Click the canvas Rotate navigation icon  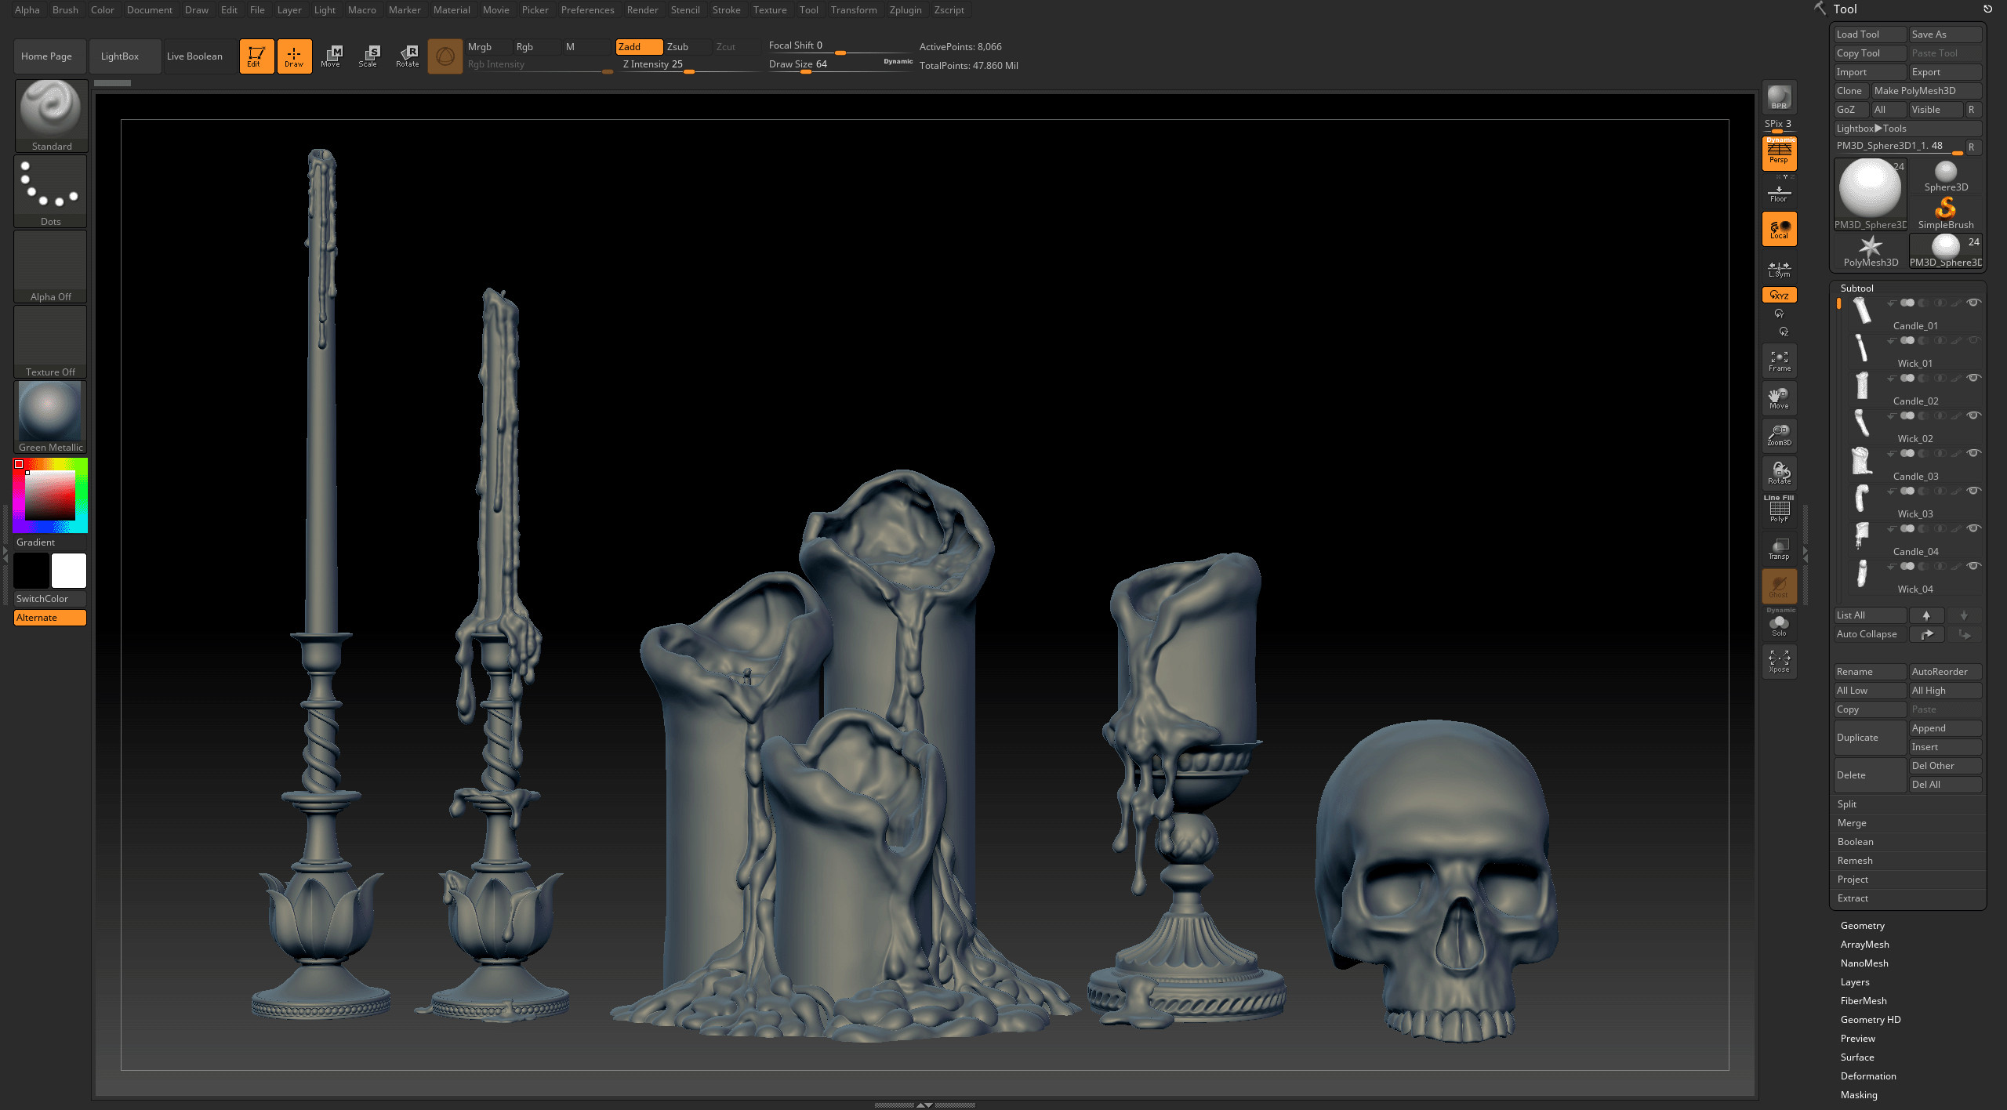[1779, 473]
